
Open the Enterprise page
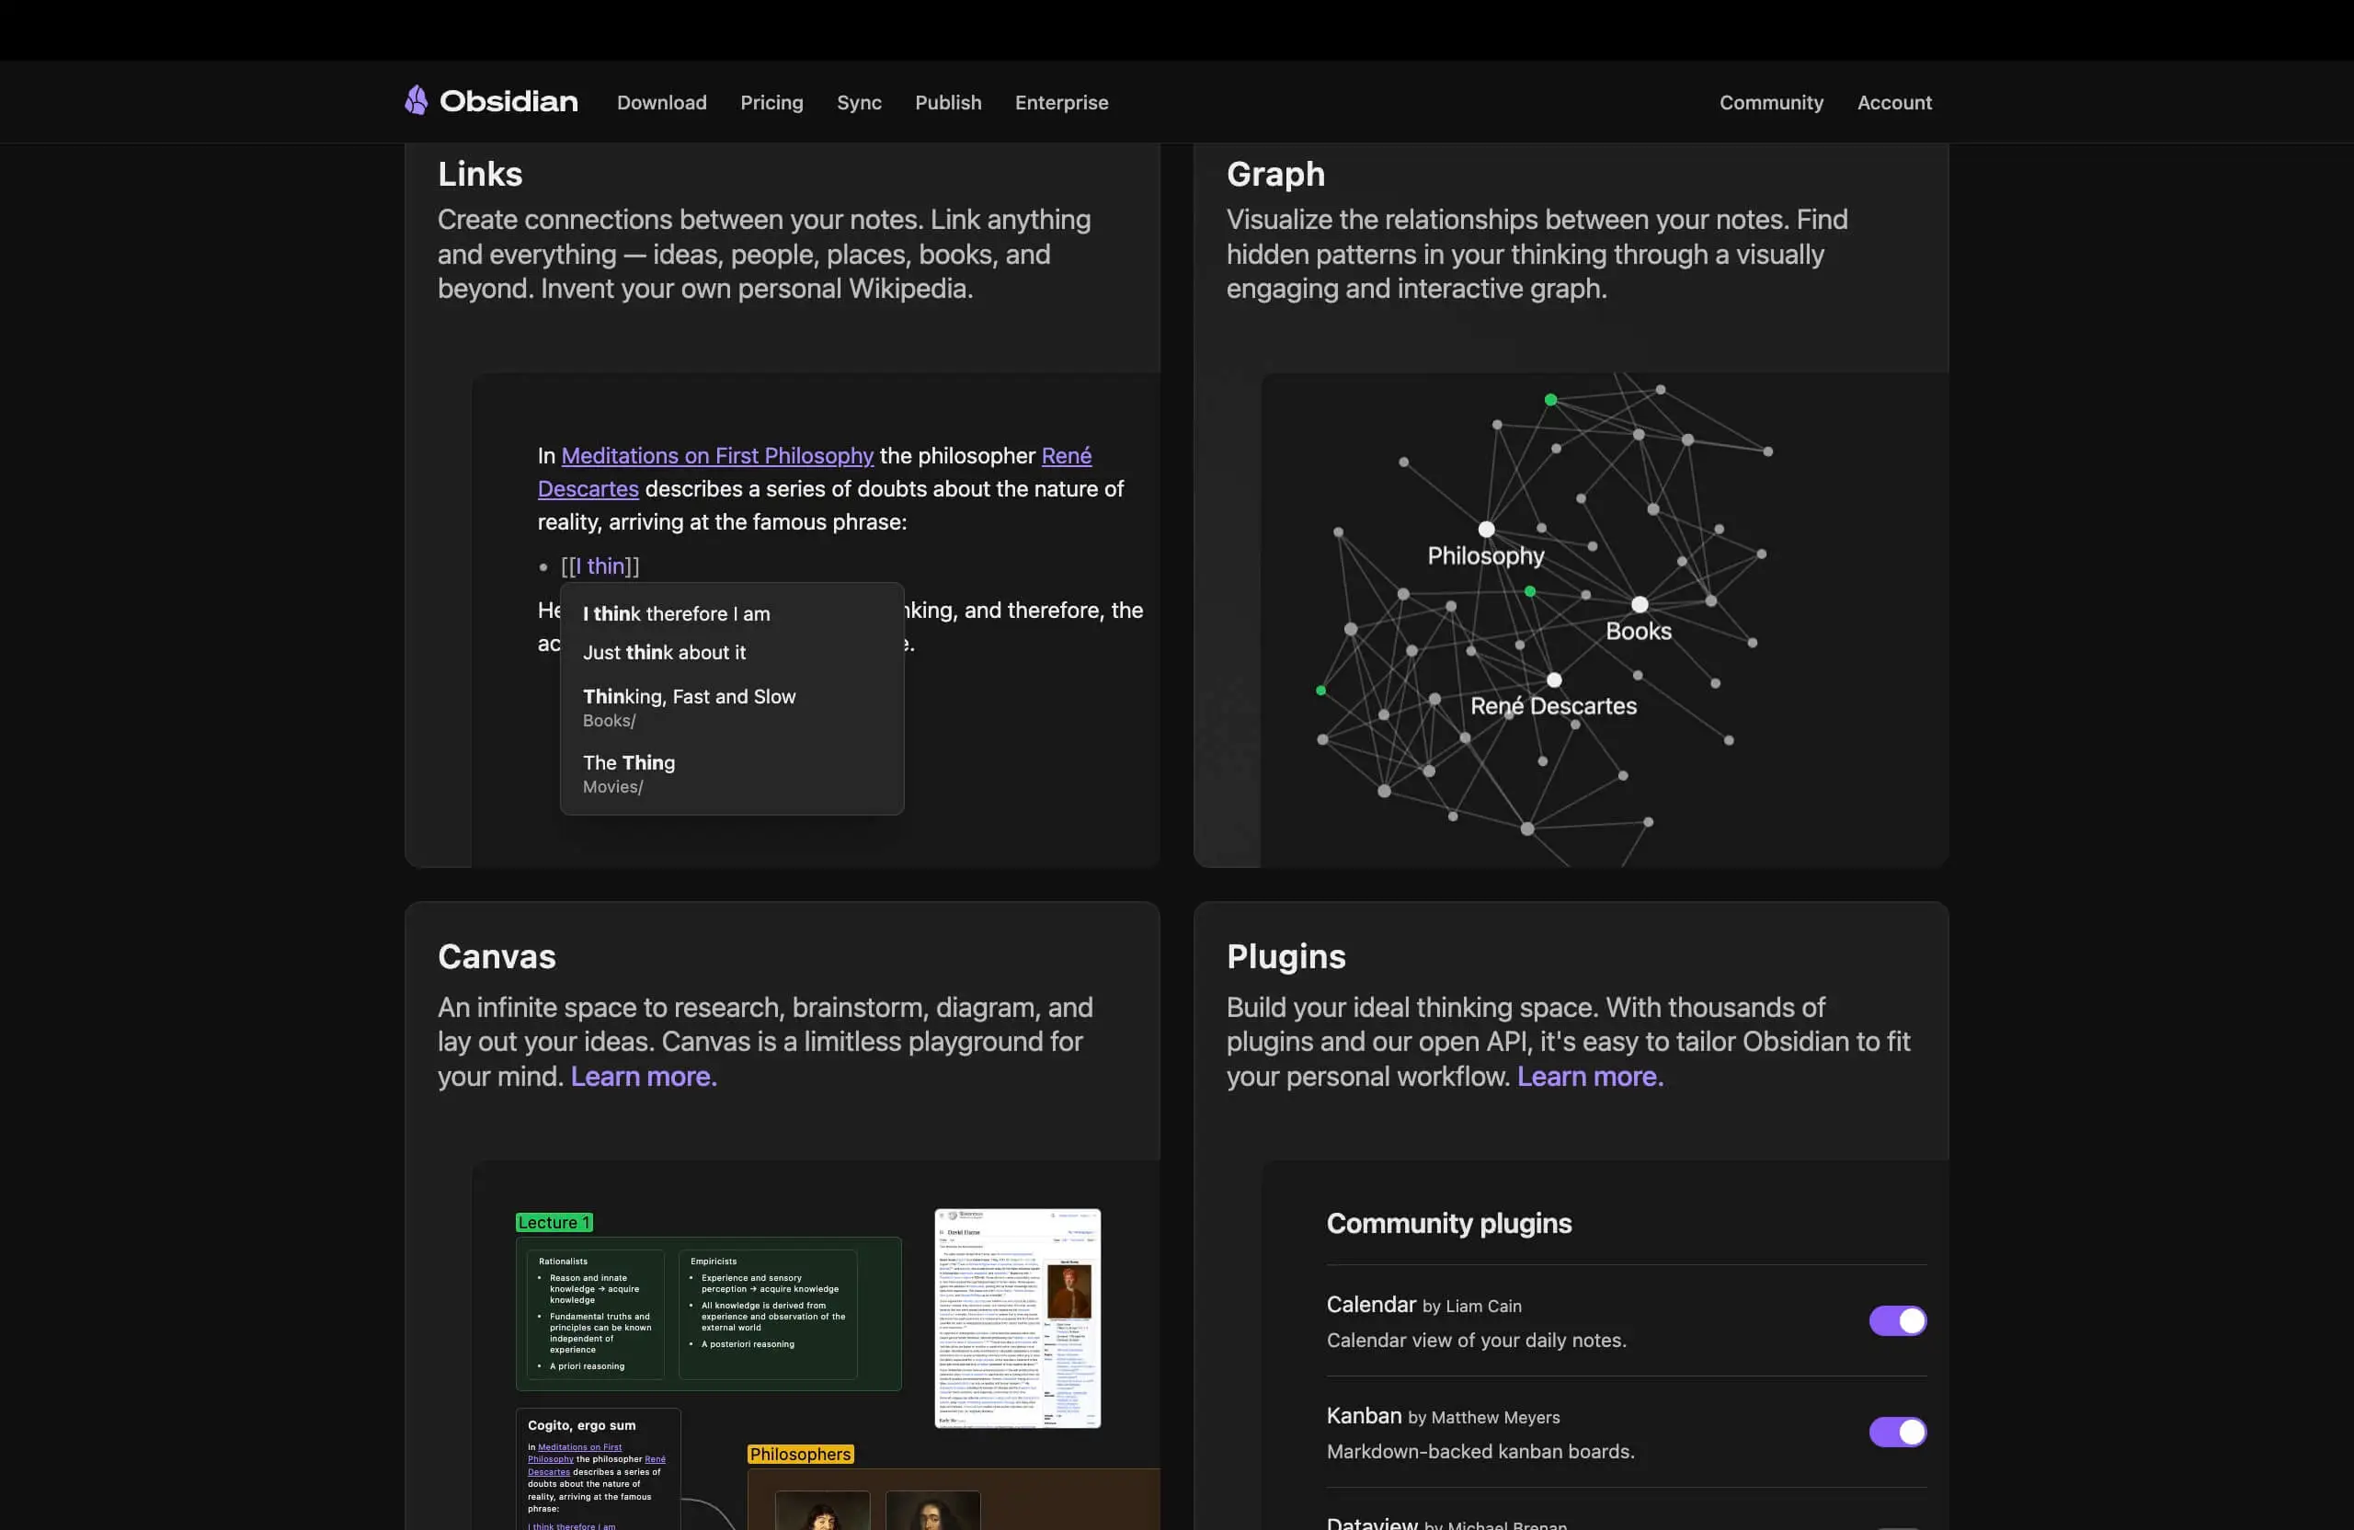coord(1061,103)
